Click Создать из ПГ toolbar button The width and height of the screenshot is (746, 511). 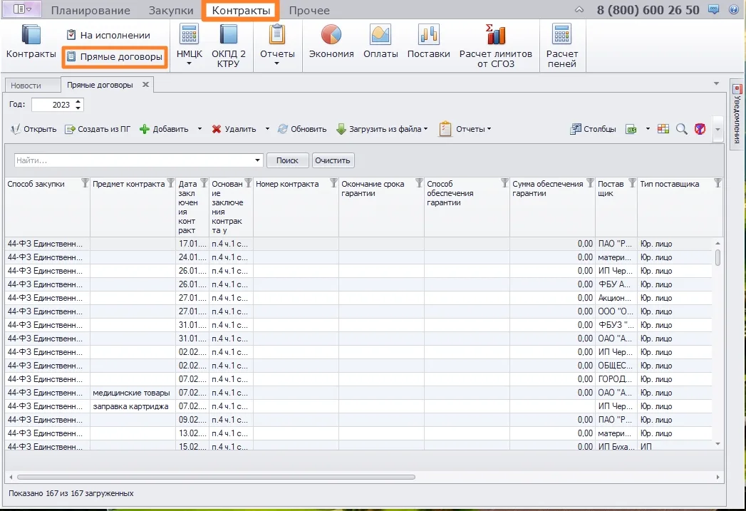tap(98, 129)
